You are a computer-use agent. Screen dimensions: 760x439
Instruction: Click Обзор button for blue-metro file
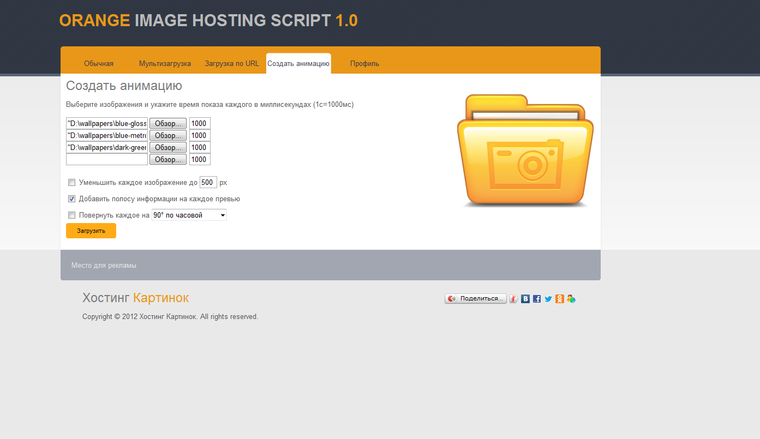[x=168, y=135]
